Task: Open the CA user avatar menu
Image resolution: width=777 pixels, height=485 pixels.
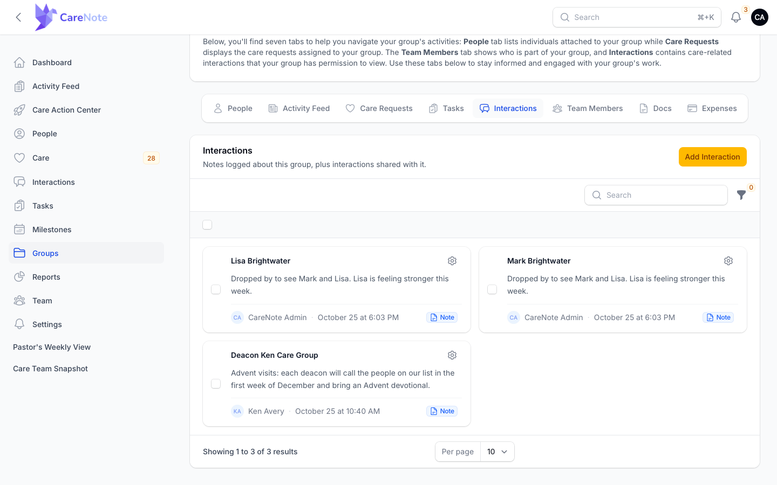Action: (x=760, y=17)
